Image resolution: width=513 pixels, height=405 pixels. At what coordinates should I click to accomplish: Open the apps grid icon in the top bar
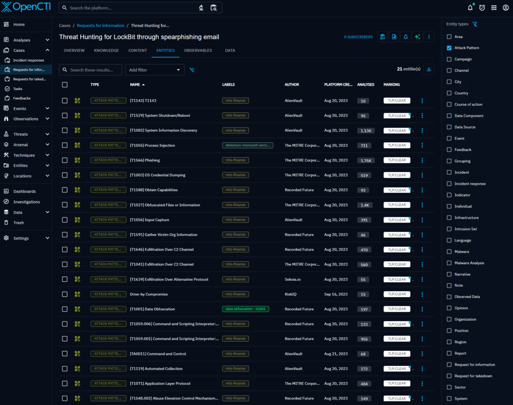point(494,7)
